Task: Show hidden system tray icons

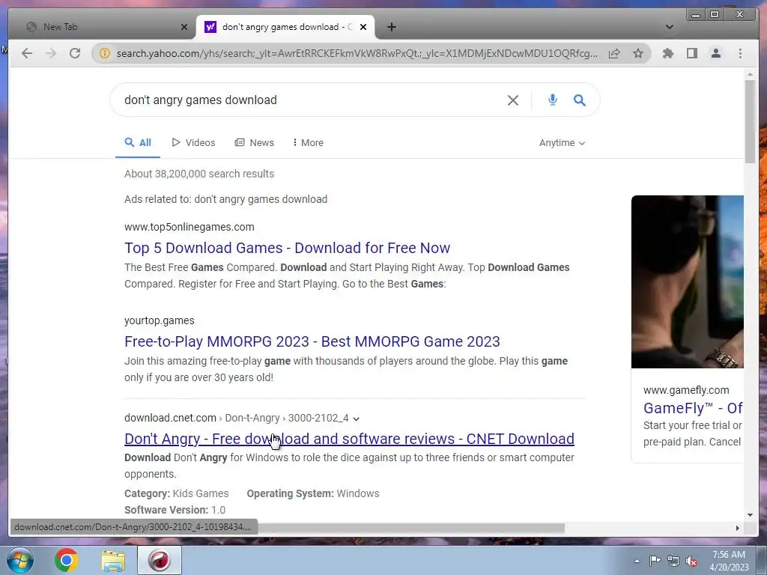Action: 637,560
